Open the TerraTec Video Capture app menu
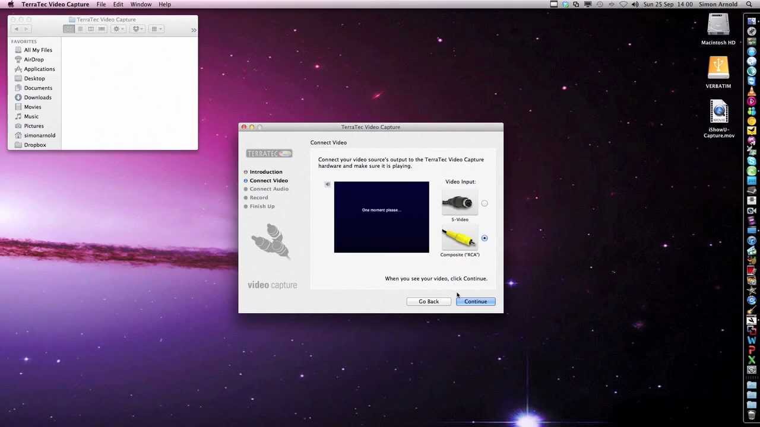The width and height of the screenshot is (760, 427). point(55,4)
